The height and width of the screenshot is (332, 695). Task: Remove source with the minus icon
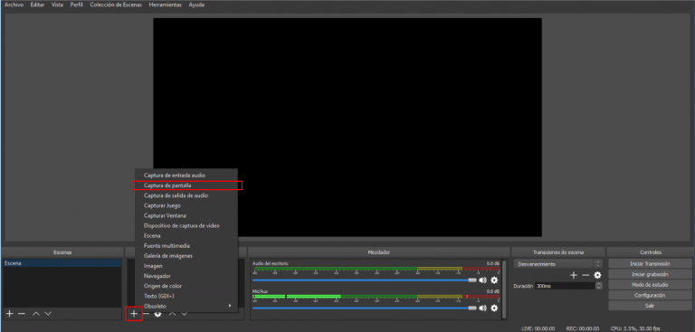pyautogui.click(x=146, y=314)
